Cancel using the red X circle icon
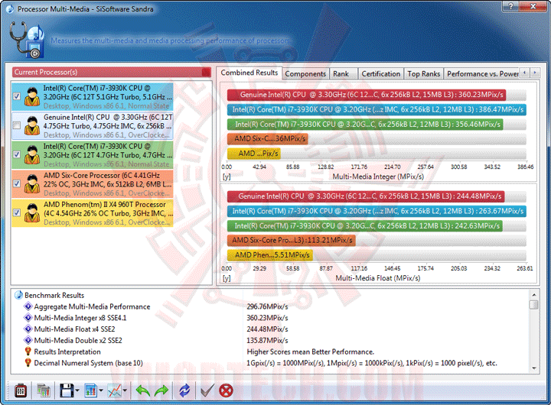The height and width of the screenshot is (405, 551). point(226,390)
